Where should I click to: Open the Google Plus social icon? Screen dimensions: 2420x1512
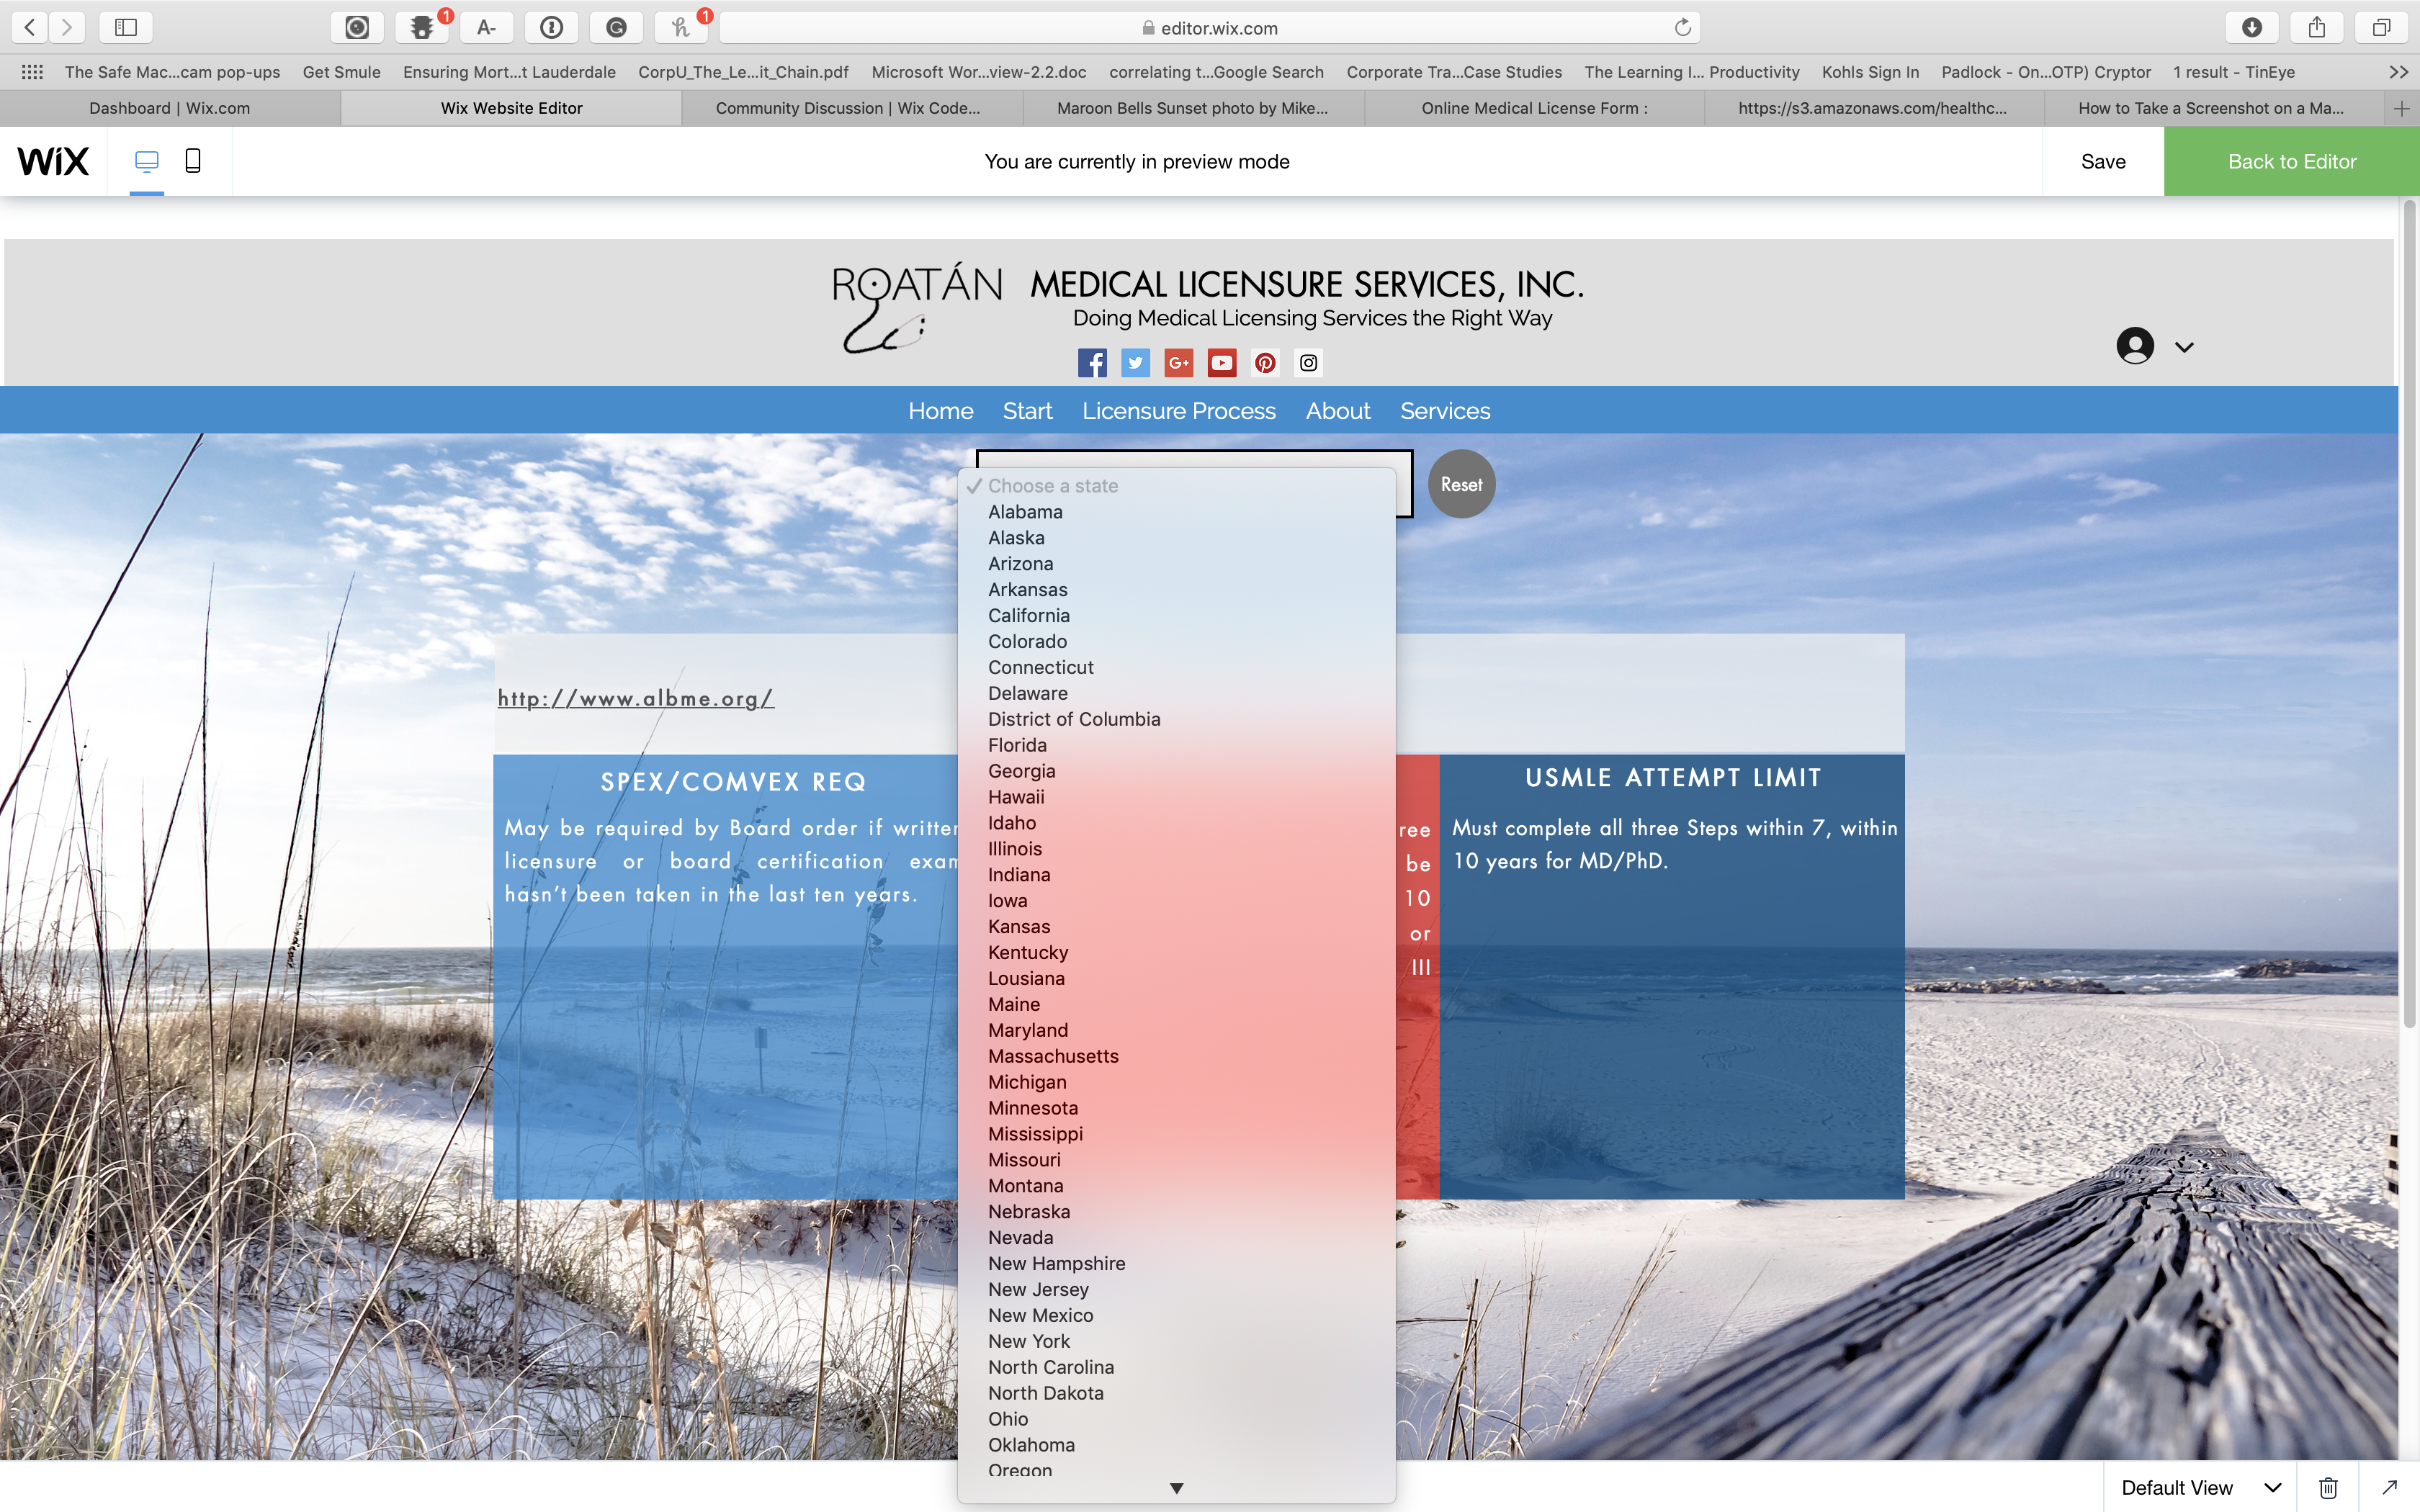pyautogui.click(x=1179, y=363)
